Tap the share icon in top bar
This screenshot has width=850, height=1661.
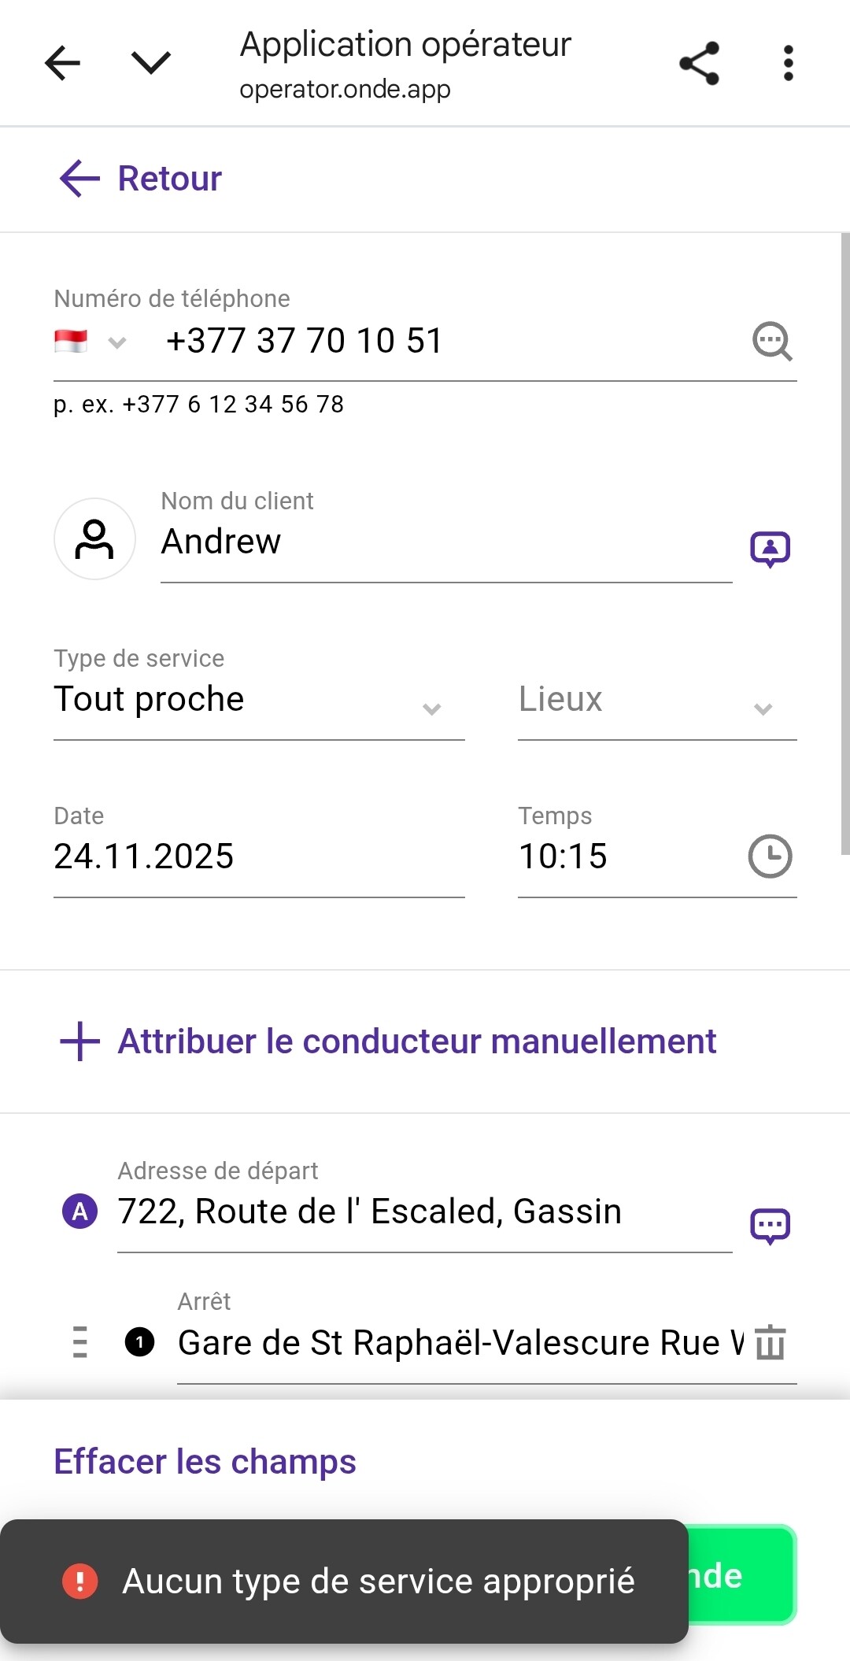tap(699, 63)
